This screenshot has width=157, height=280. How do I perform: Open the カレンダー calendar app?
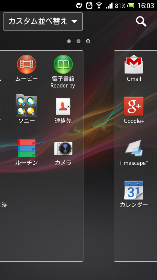(134, 190)
